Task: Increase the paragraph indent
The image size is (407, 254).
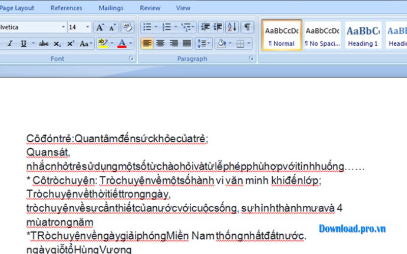Action: [218, 27]
